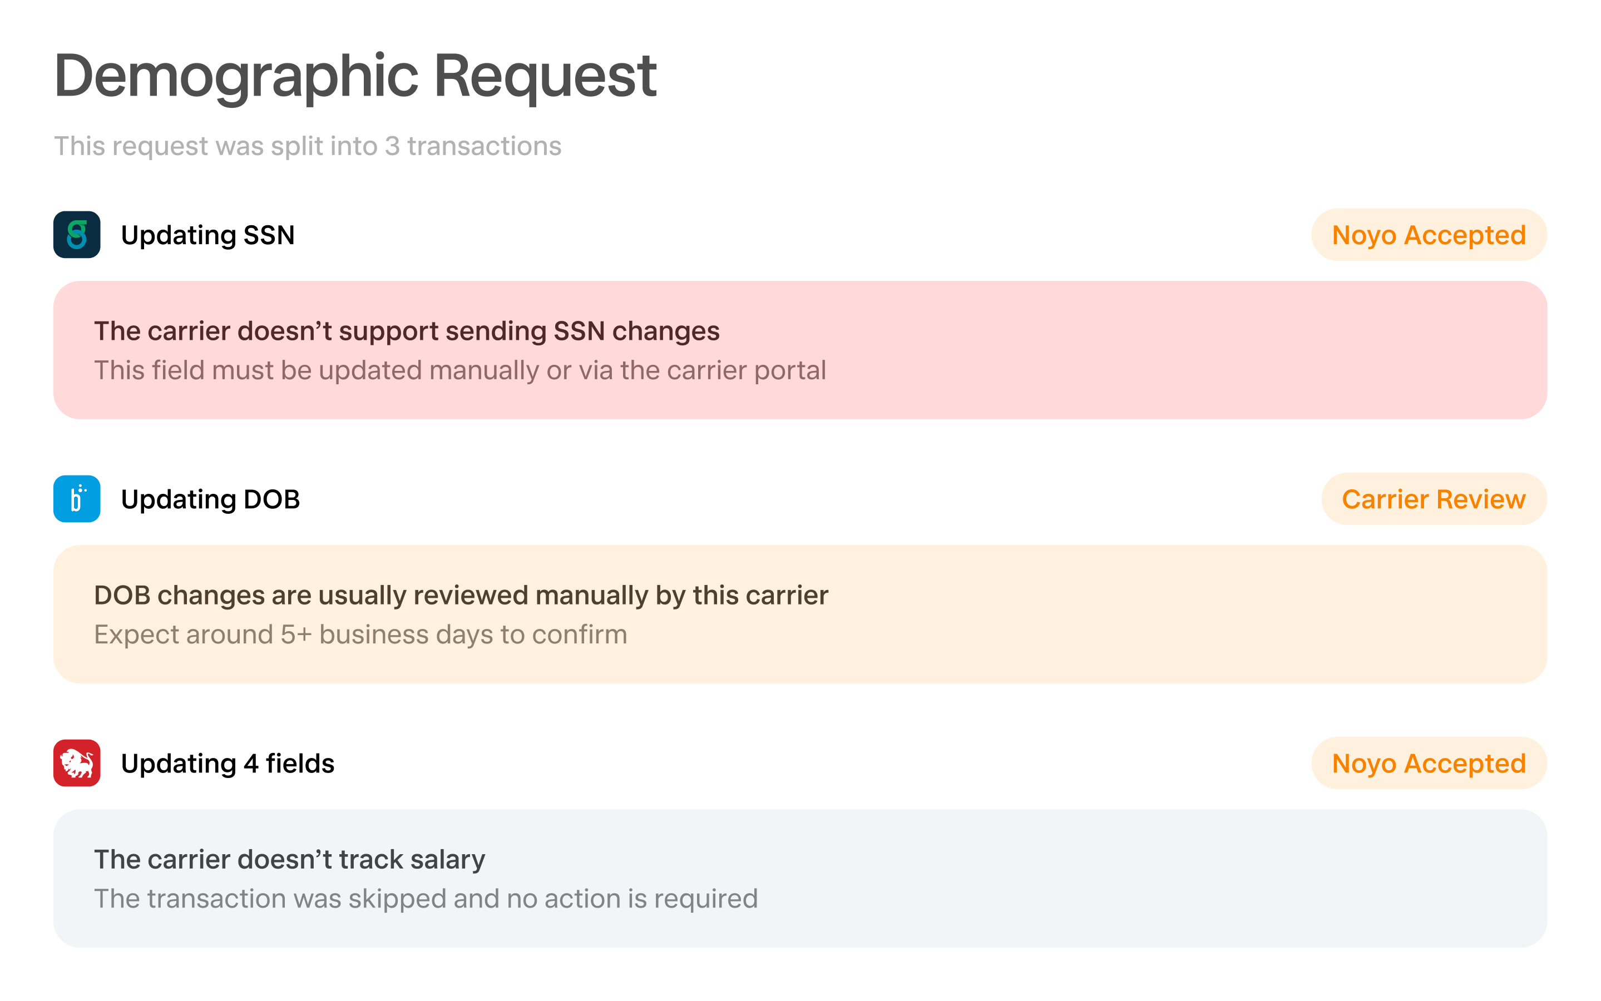Click 'The carrier doesn't track salary' text

tap(289, 859)
